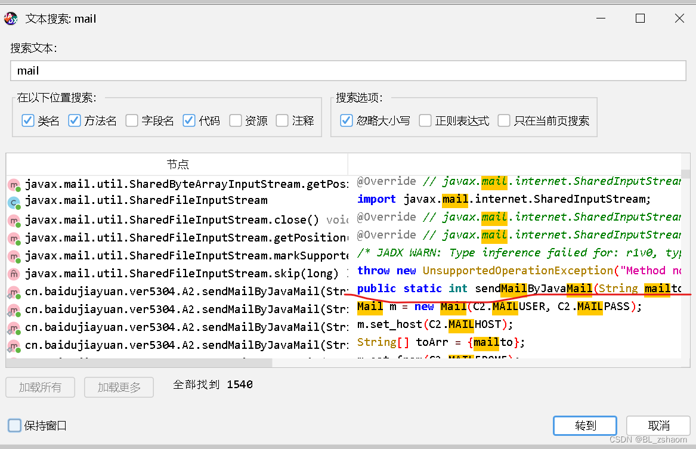Select code line String[] toArr = {mailto}
This screenshot has height=449, width=696.
coord(441,342)
